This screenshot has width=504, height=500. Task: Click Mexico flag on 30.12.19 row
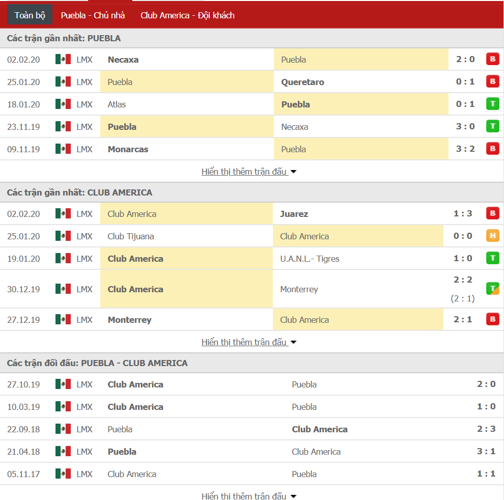click(x=63, y=289)
